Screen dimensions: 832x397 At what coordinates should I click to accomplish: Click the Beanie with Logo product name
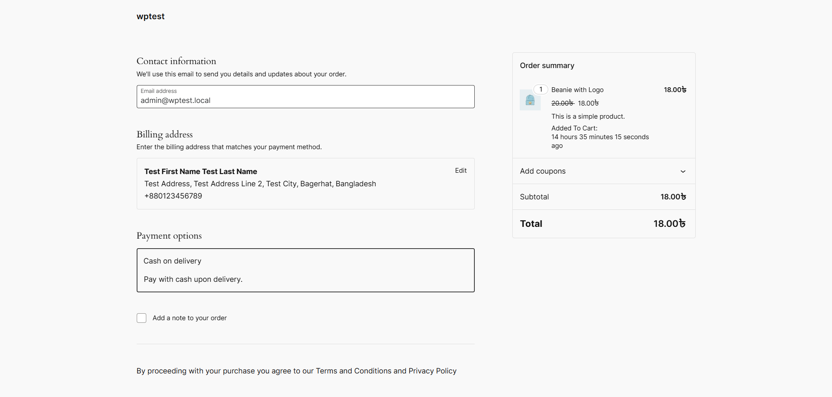[x=577, y=90]
